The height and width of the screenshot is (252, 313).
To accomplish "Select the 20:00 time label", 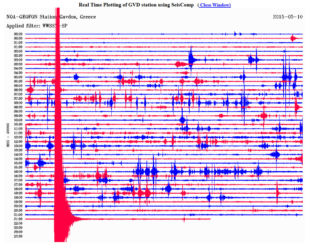I will pos(18,206).
